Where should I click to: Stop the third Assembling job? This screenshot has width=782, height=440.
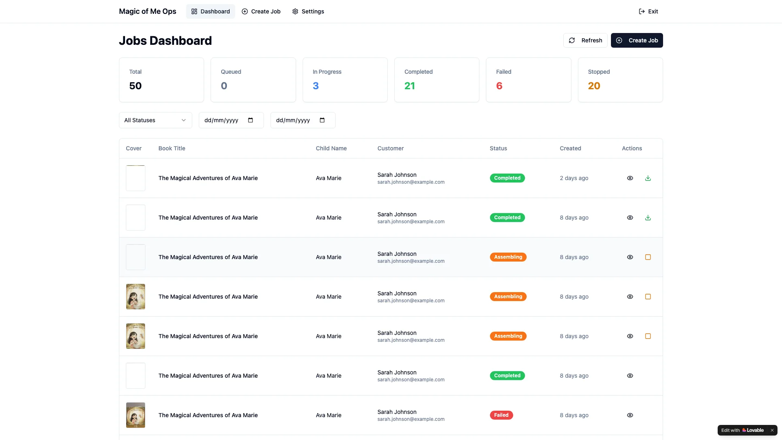click(648, 336)
